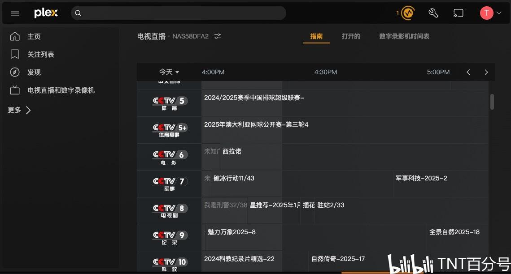Viewport: 511px width, 274px height.
Task: Select the CCTV 10 科教 channel logo
Action: coord(170,264)
